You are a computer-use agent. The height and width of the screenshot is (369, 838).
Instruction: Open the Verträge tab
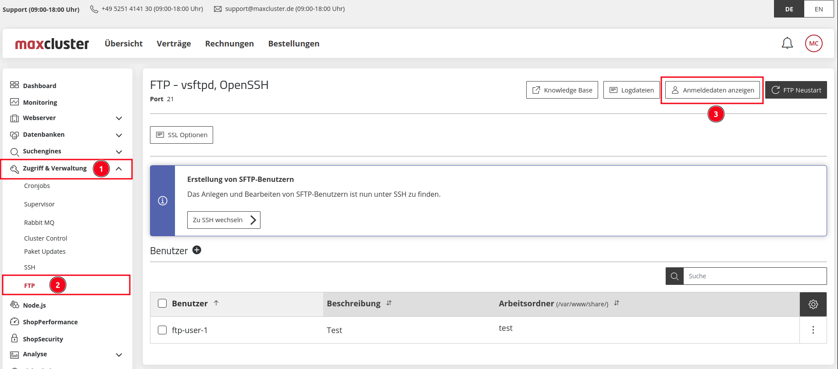click(174, 43)
